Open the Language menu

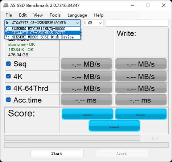77,15
